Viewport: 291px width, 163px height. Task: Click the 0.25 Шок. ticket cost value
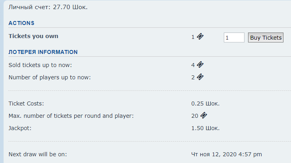pyautogui.click(x=205, y=104)
